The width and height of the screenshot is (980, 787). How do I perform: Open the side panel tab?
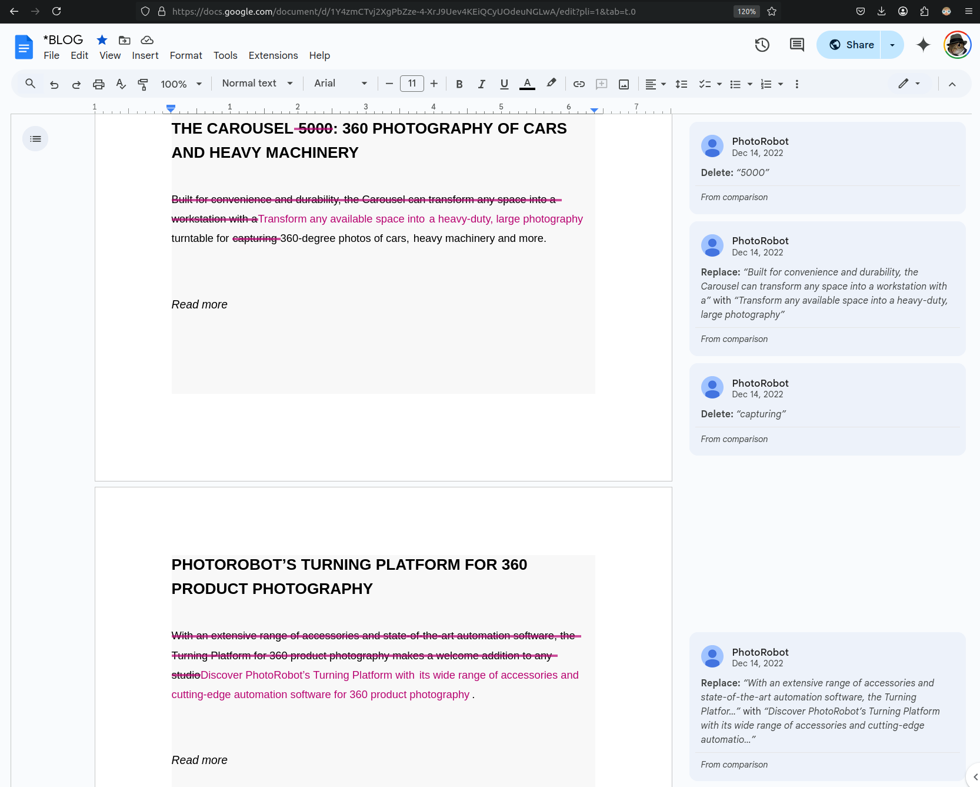975,777
